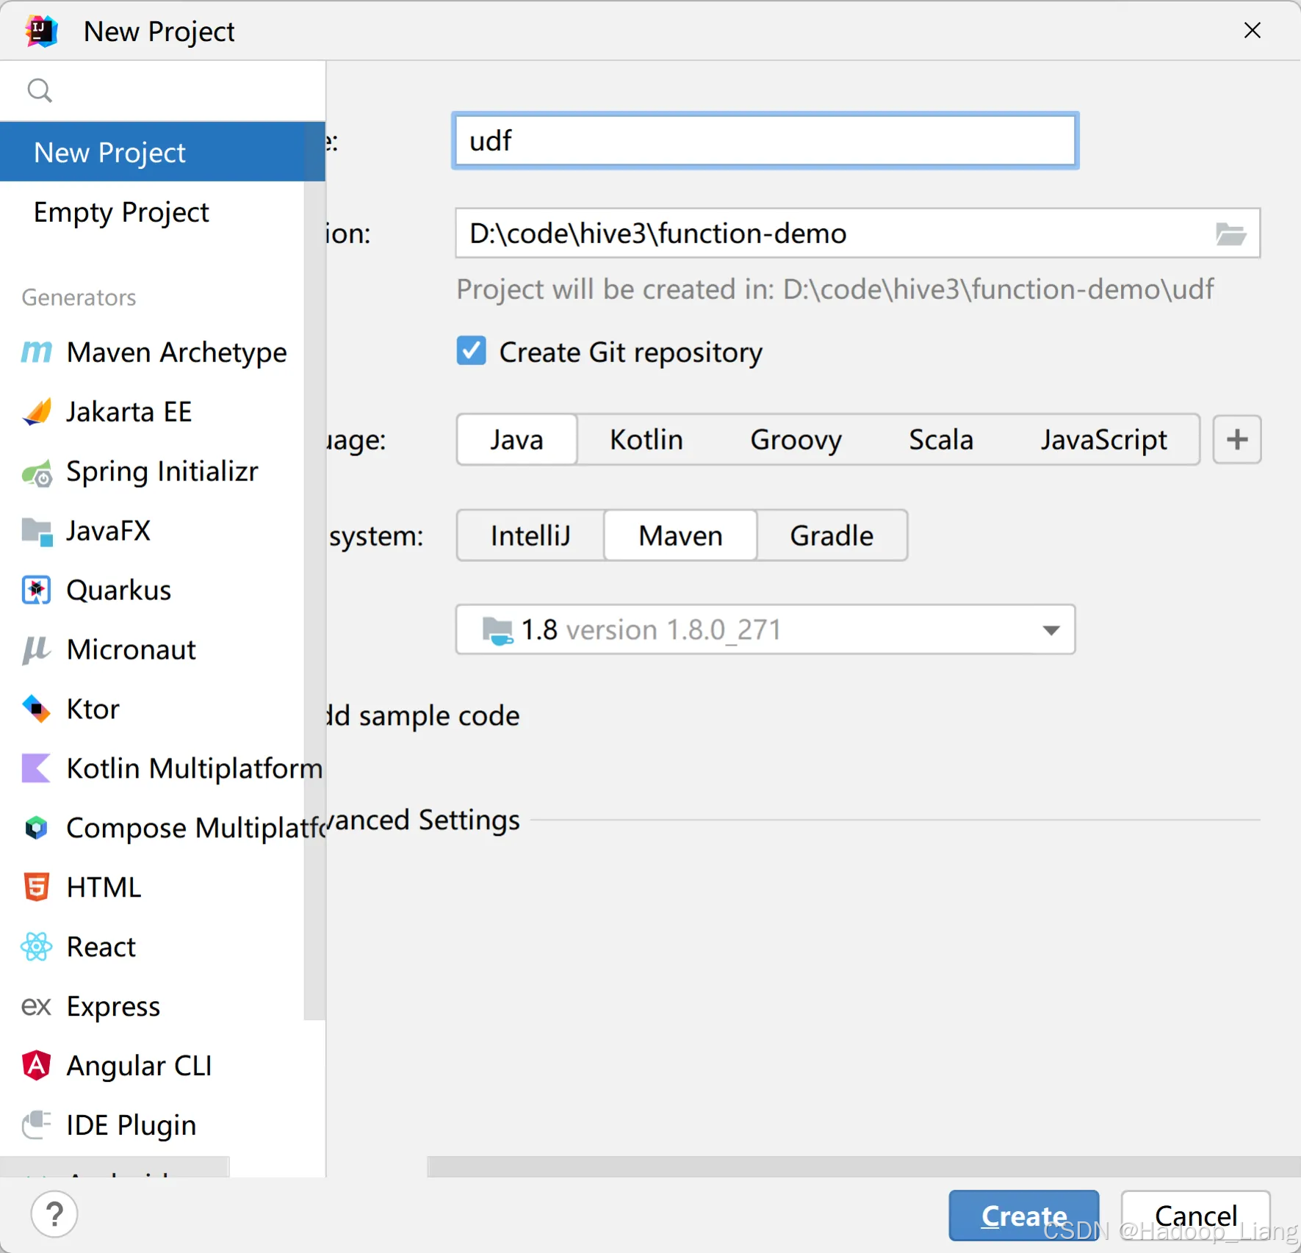Choose the Angular CLI generator
The height and width of the screenshot is (1253, 1301).
162,1066
